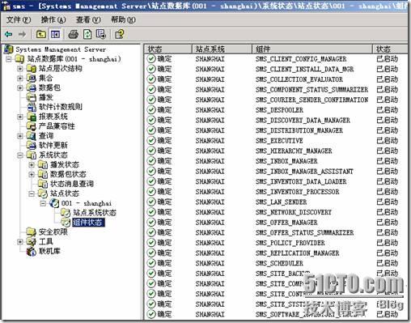Click the 产品兼容性 node icon
Screen dimensions: 411x323
pyautogui.click(x=32, y=126)
